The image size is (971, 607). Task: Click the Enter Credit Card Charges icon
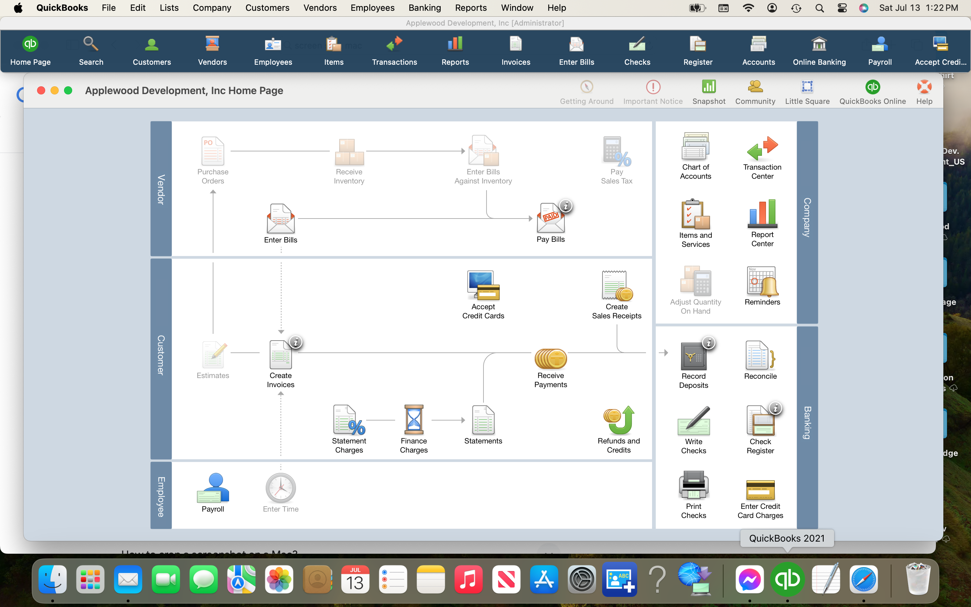pyautogui.click(x=760, y=490)
